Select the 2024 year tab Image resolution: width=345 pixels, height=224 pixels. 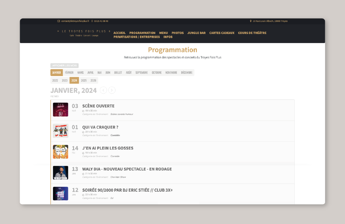click(74, 81)
